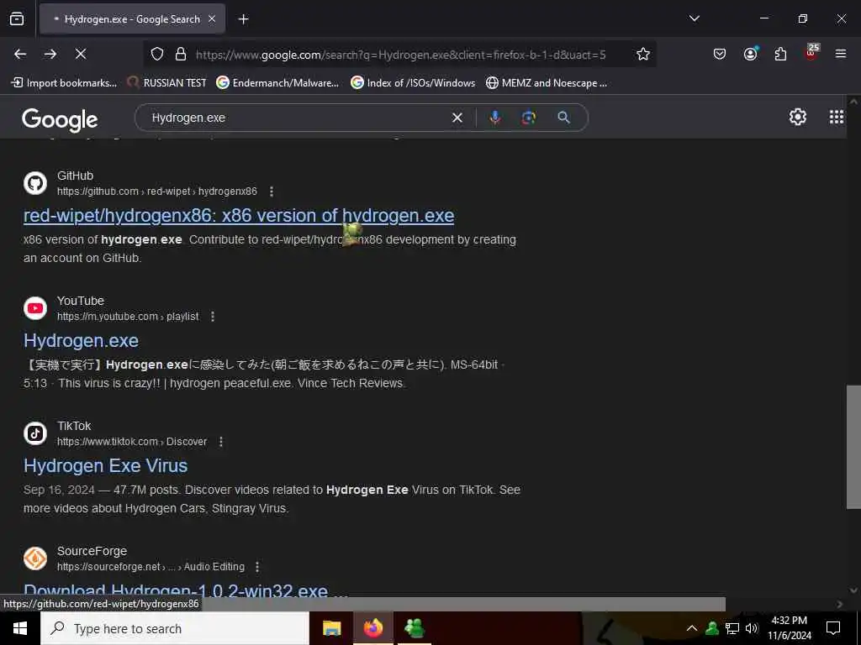Switch to Firefox in the taskbar
The image size is (861, 645).
pyautogui.click(x=372, y=628)
